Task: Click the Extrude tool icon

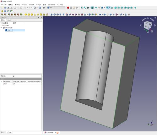Action: pyautogui.click(x=51, y=15)
